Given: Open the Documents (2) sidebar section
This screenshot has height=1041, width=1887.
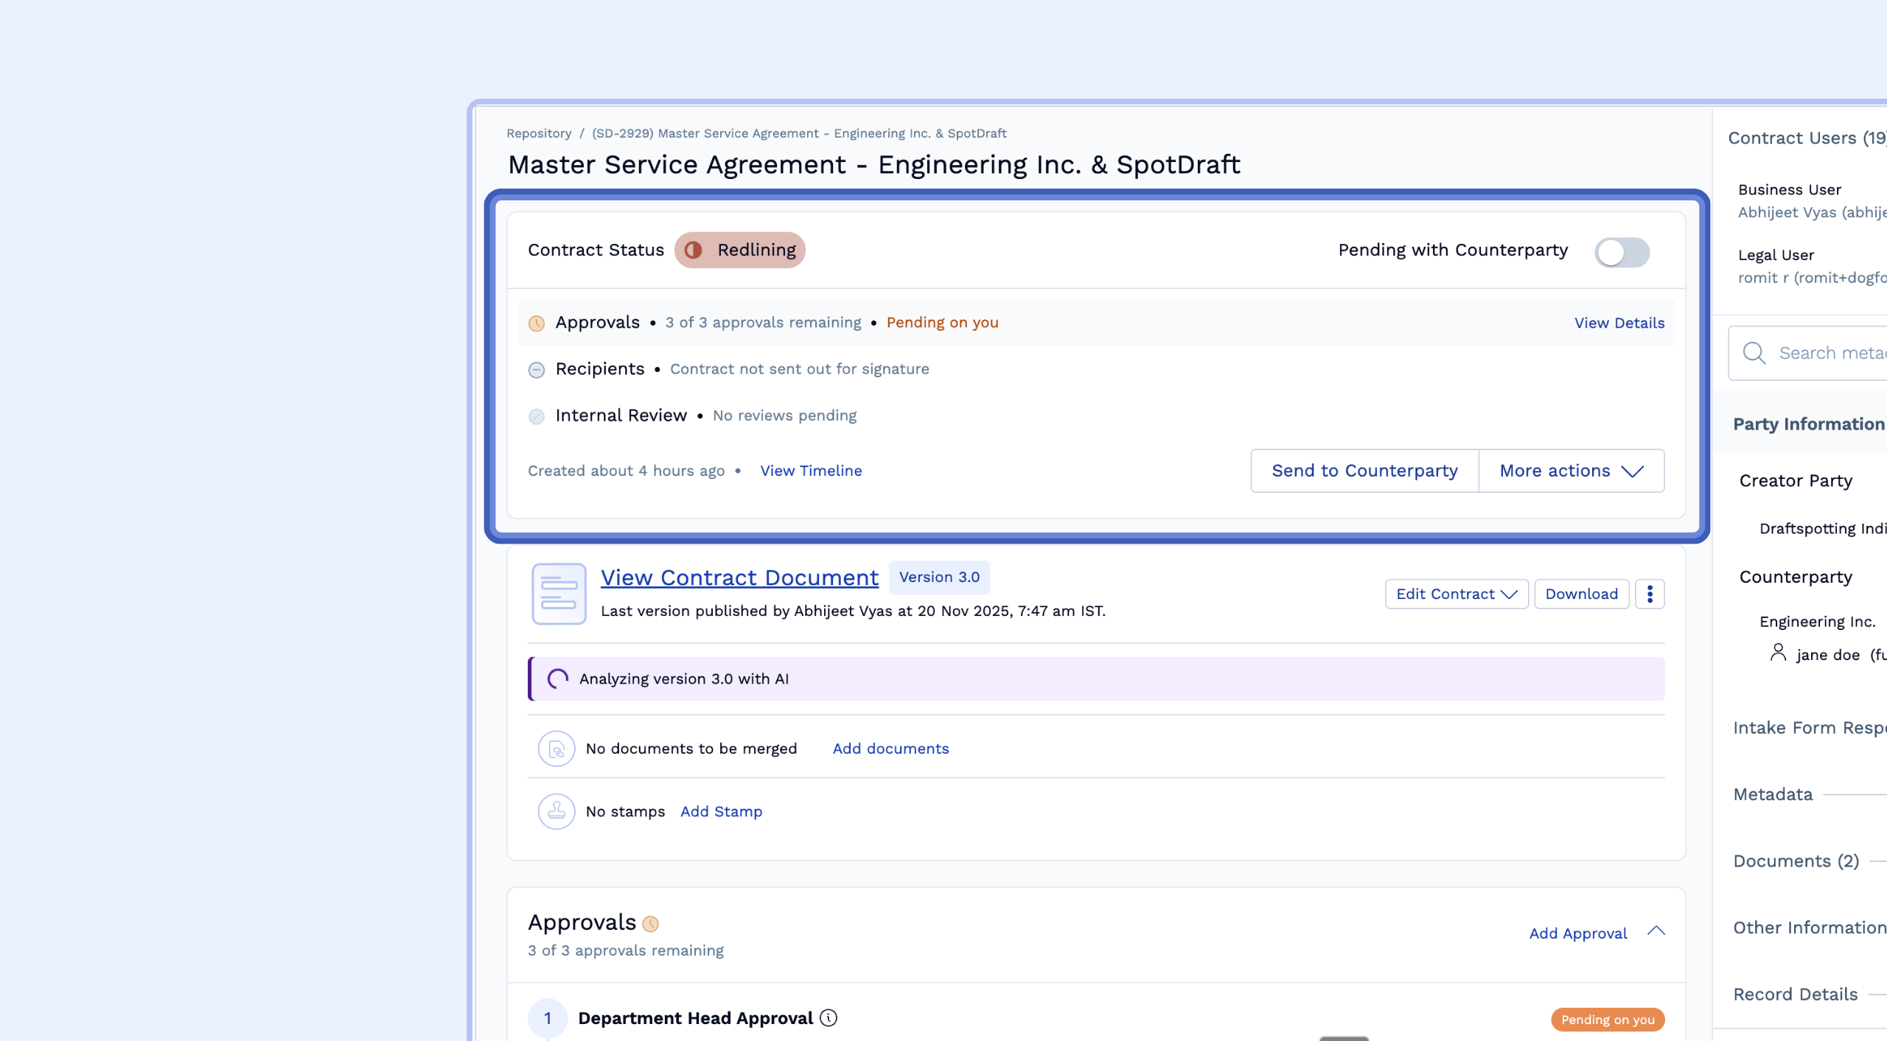Looking at the screenshot, I should (x=1796, y=861).
